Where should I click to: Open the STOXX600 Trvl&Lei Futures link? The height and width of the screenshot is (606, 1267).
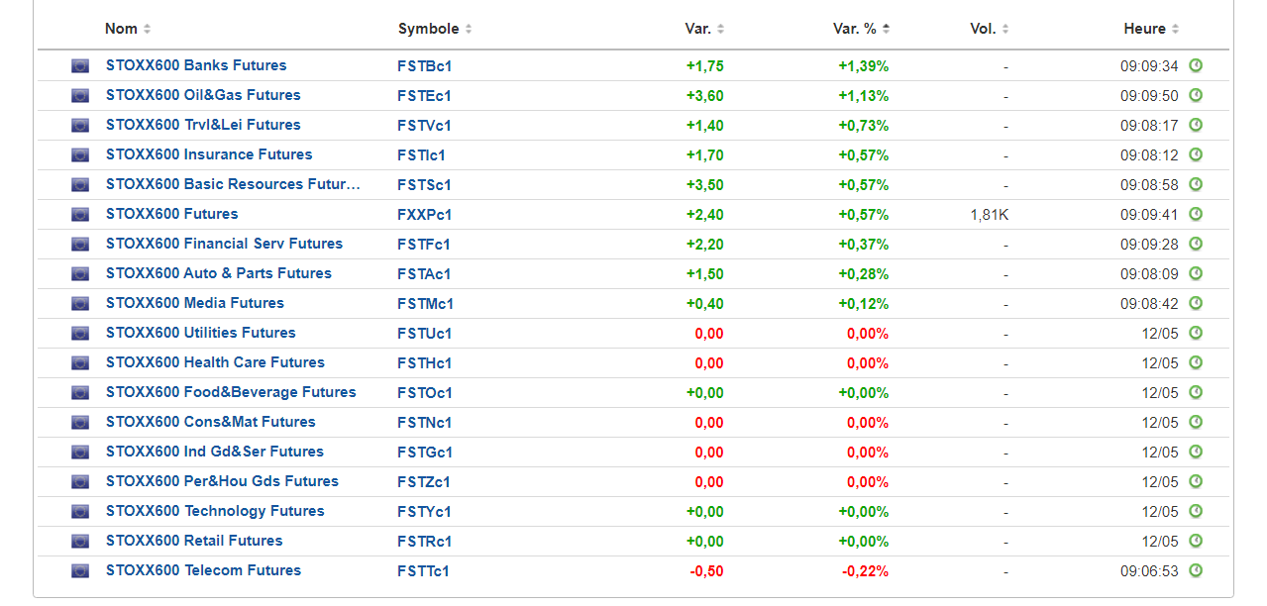coord(203,125)
